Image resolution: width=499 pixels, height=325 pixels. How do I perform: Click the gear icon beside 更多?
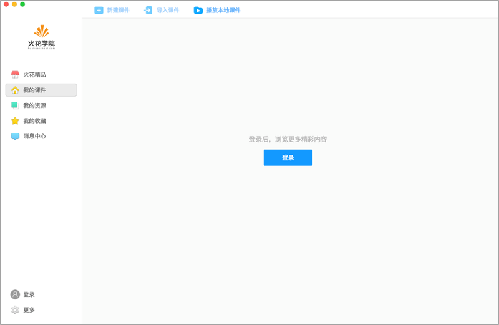(15, 310)
